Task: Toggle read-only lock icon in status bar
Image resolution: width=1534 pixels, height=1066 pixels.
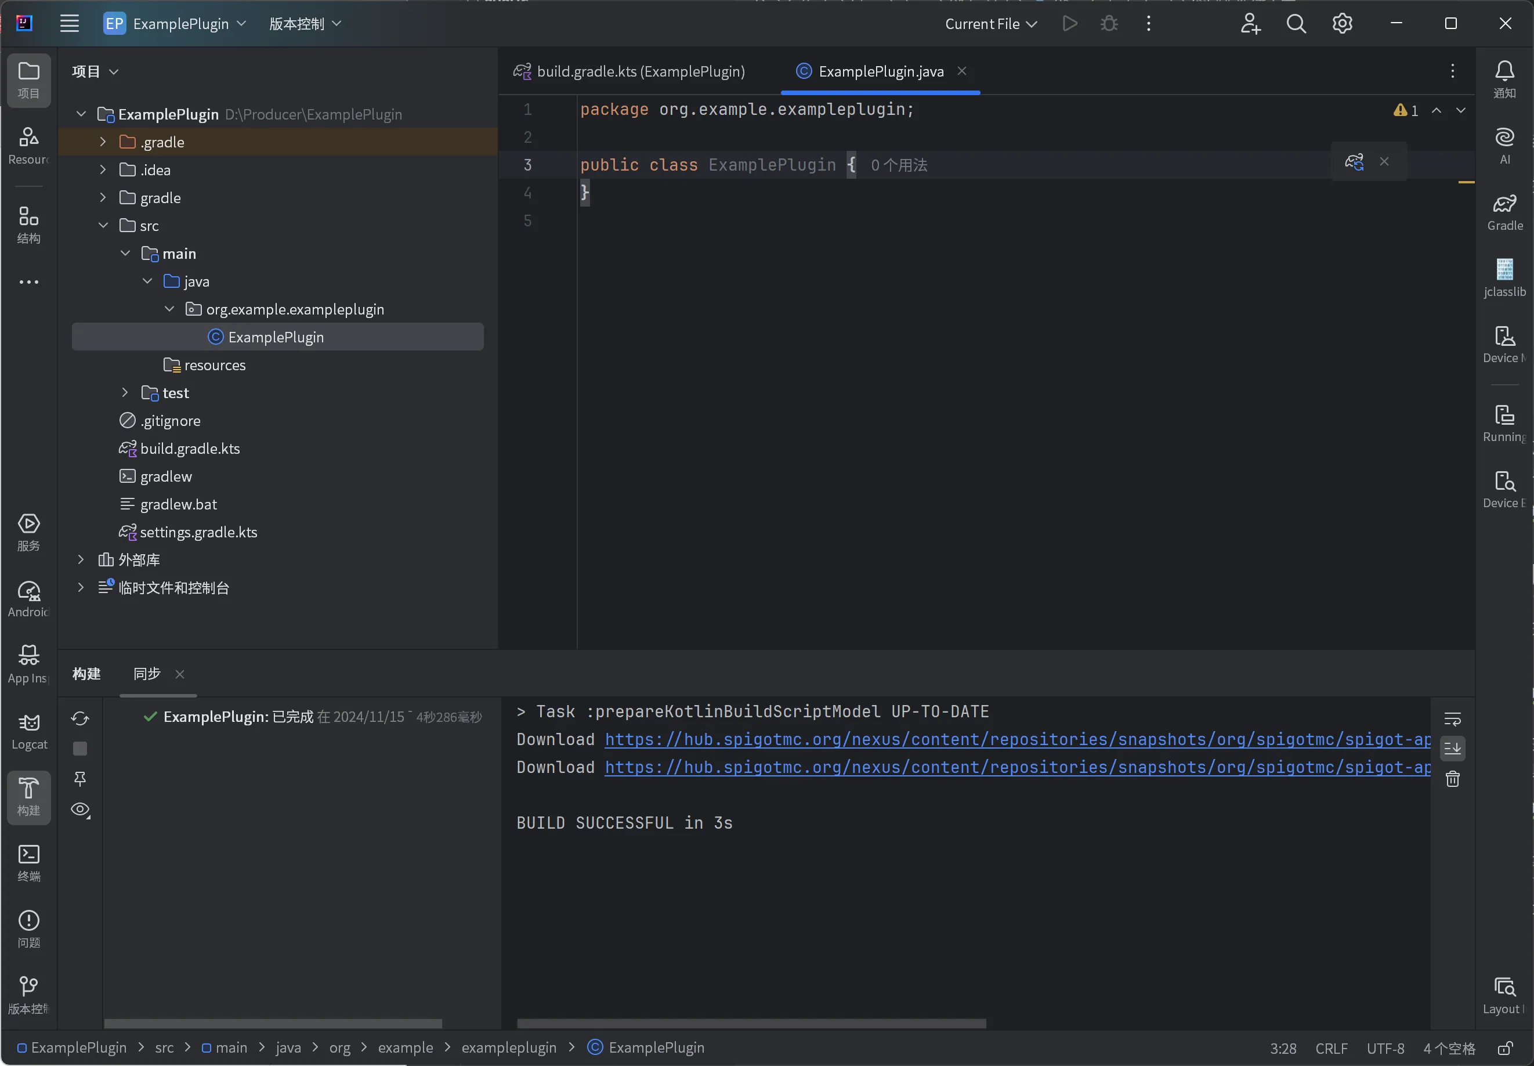Action: 1506,1049
